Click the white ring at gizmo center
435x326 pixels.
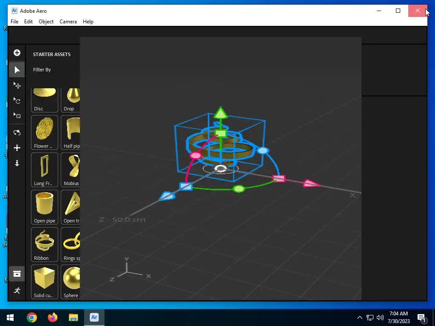point(220,169)
